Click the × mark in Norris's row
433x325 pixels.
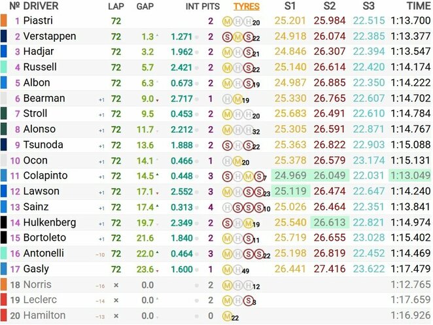click(116, 285)
